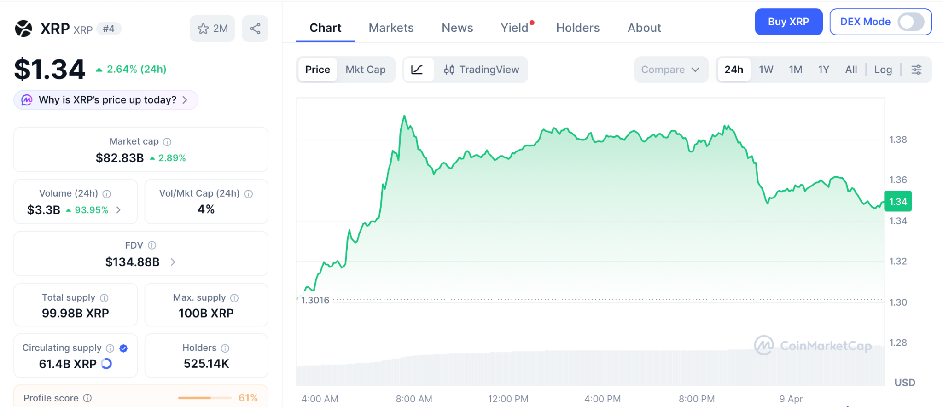Click the FDV info icon

[152, 245]
